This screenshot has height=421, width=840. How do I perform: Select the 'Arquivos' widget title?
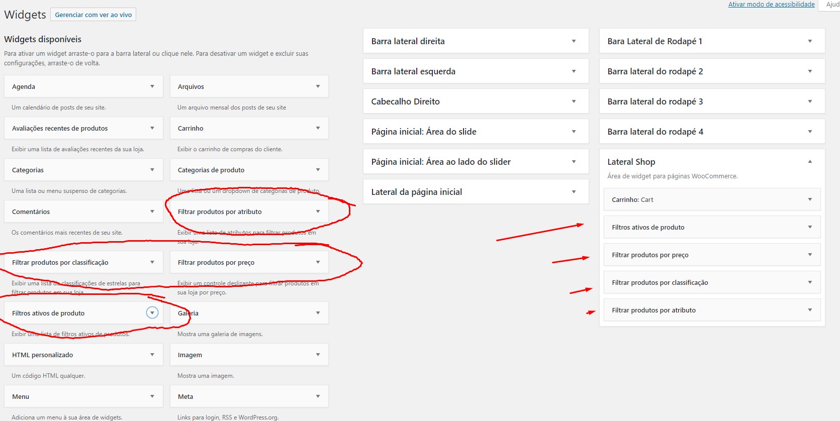[191, 86]
